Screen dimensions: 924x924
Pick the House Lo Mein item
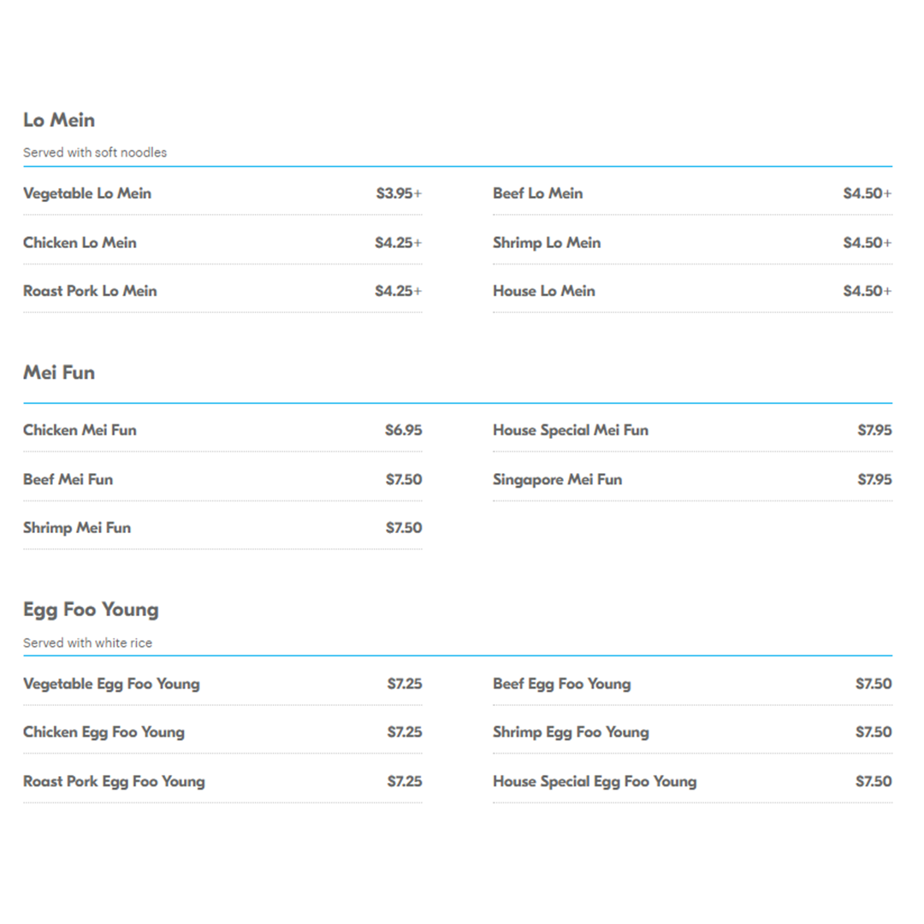click(544, 291)
